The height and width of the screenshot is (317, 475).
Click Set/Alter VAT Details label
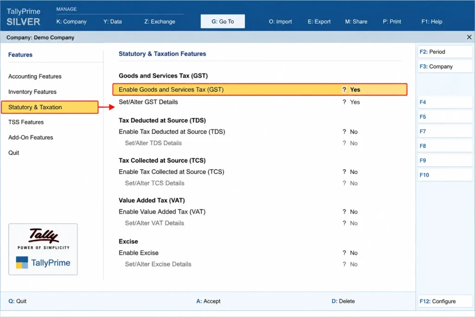point(154,223)
